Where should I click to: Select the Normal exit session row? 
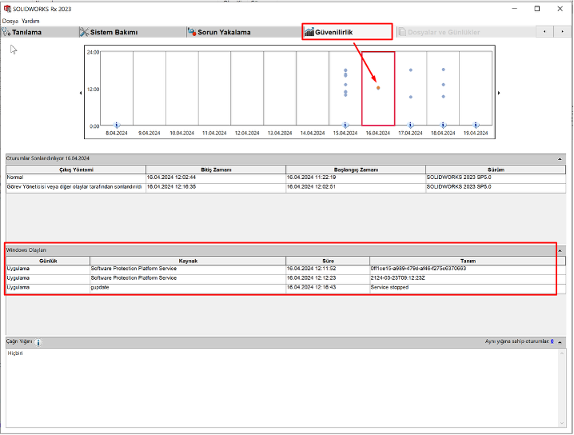(285, 178)
